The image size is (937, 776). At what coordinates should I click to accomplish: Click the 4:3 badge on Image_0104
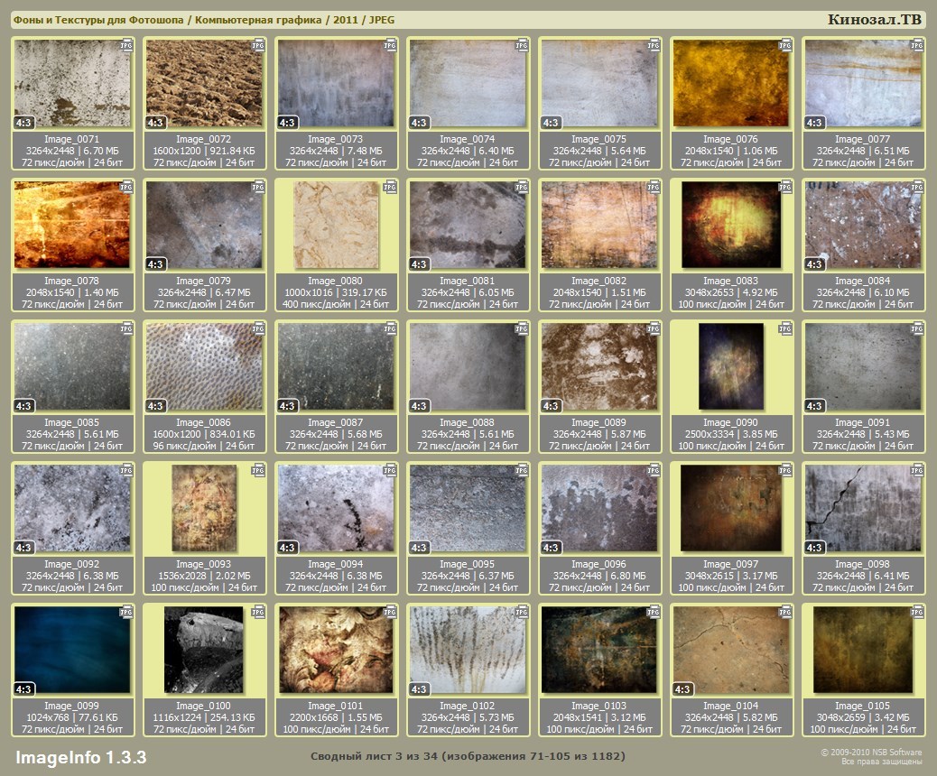(683, 689)
